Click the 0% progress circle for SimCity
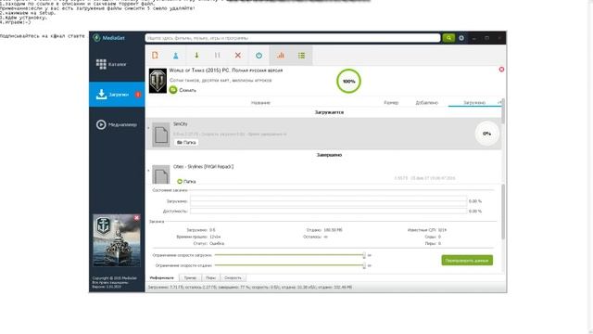The image size is (593, 334). tap(486, 134)
